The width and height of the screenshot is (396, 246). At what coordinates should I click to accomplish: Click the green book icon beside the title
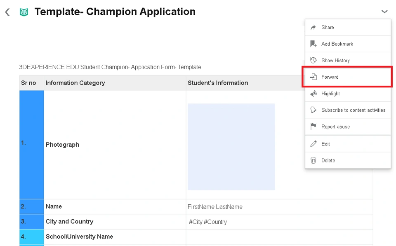(24, 12)
